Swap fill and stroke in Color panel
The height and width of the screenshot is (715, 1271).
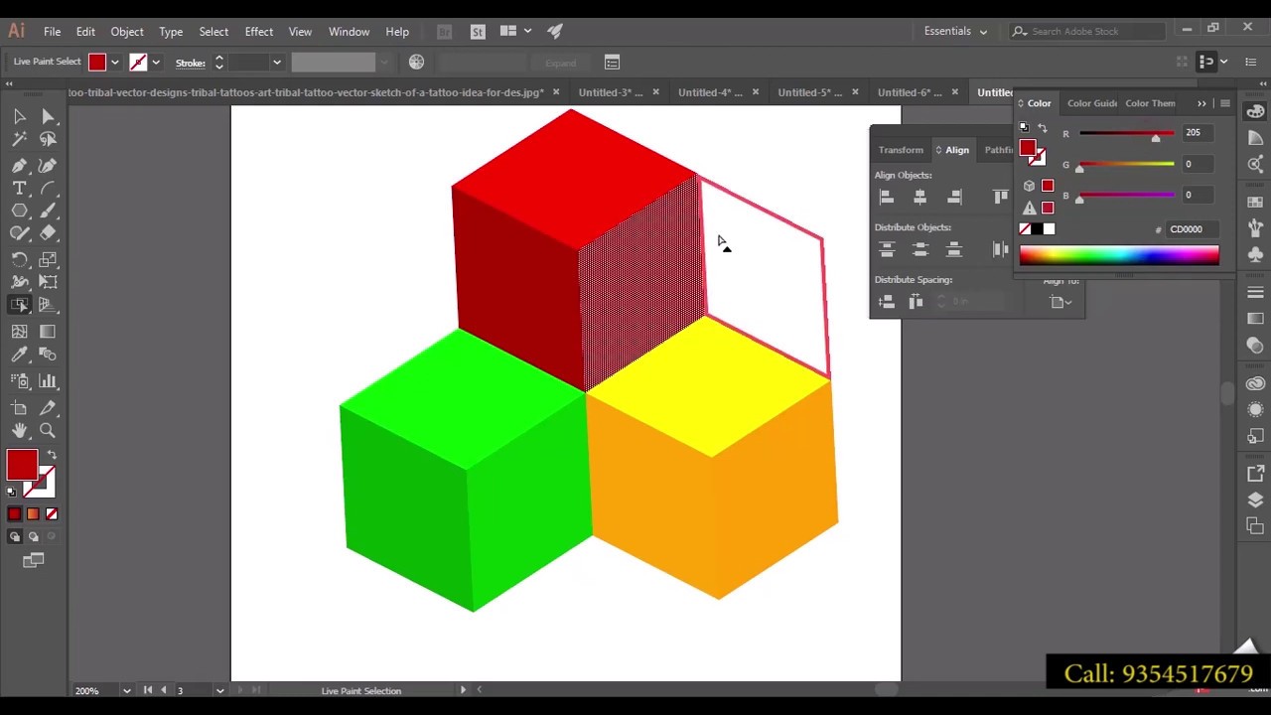click(x=1043, y=128)
